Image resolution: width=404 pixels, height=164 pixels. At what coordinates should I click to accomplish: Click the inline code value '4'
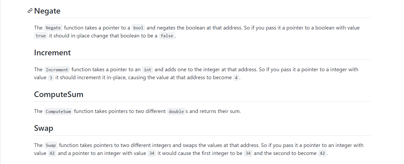click(x=236, y=78)
